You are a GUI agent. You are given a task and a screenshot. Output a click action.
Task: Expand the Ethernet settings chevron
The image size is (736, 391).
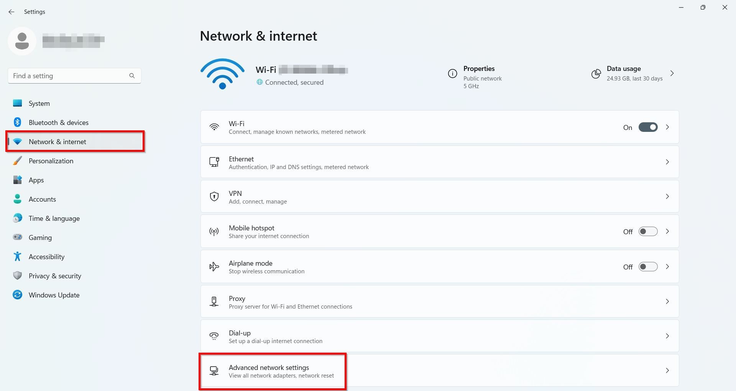click(667, 162)
